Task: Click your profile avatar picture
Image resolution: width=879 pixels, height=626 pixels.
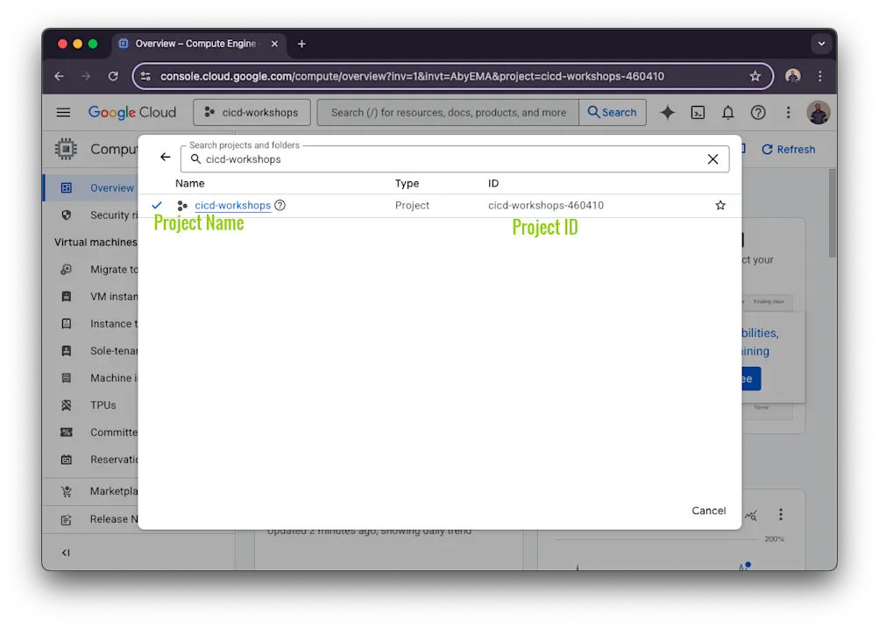Action: 819,112
